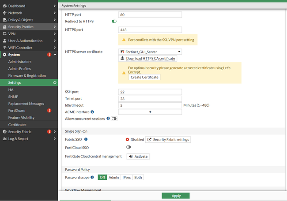Click the Apply button
The image size is (287, 201).
pos(175,195)
